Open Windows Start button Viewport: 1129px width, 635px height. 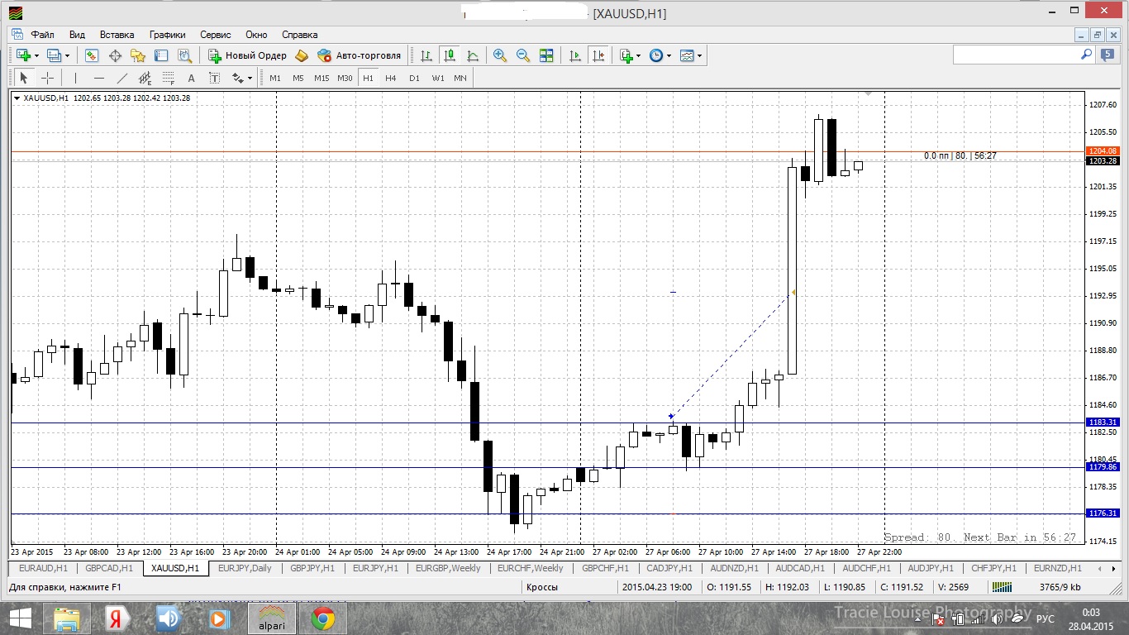click(20, 618)
